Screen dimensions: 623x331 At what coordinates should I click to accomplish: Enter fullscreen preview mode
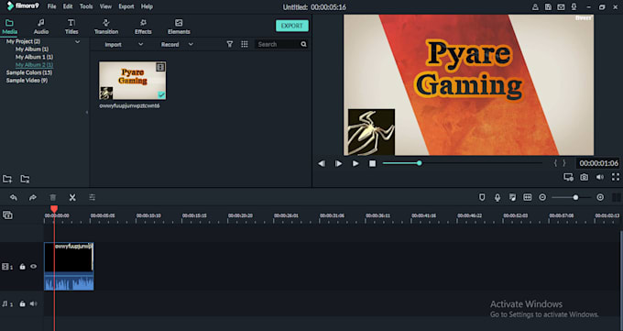[x=616, y=177]
